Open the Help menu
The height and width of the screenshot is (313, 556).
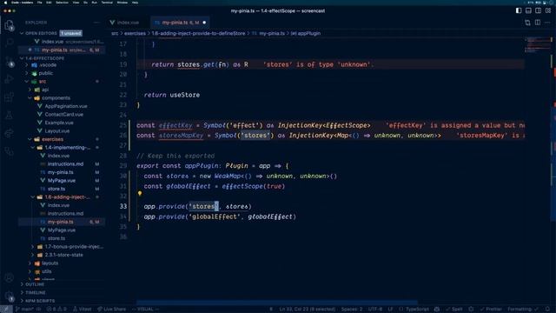coord(135,3)
